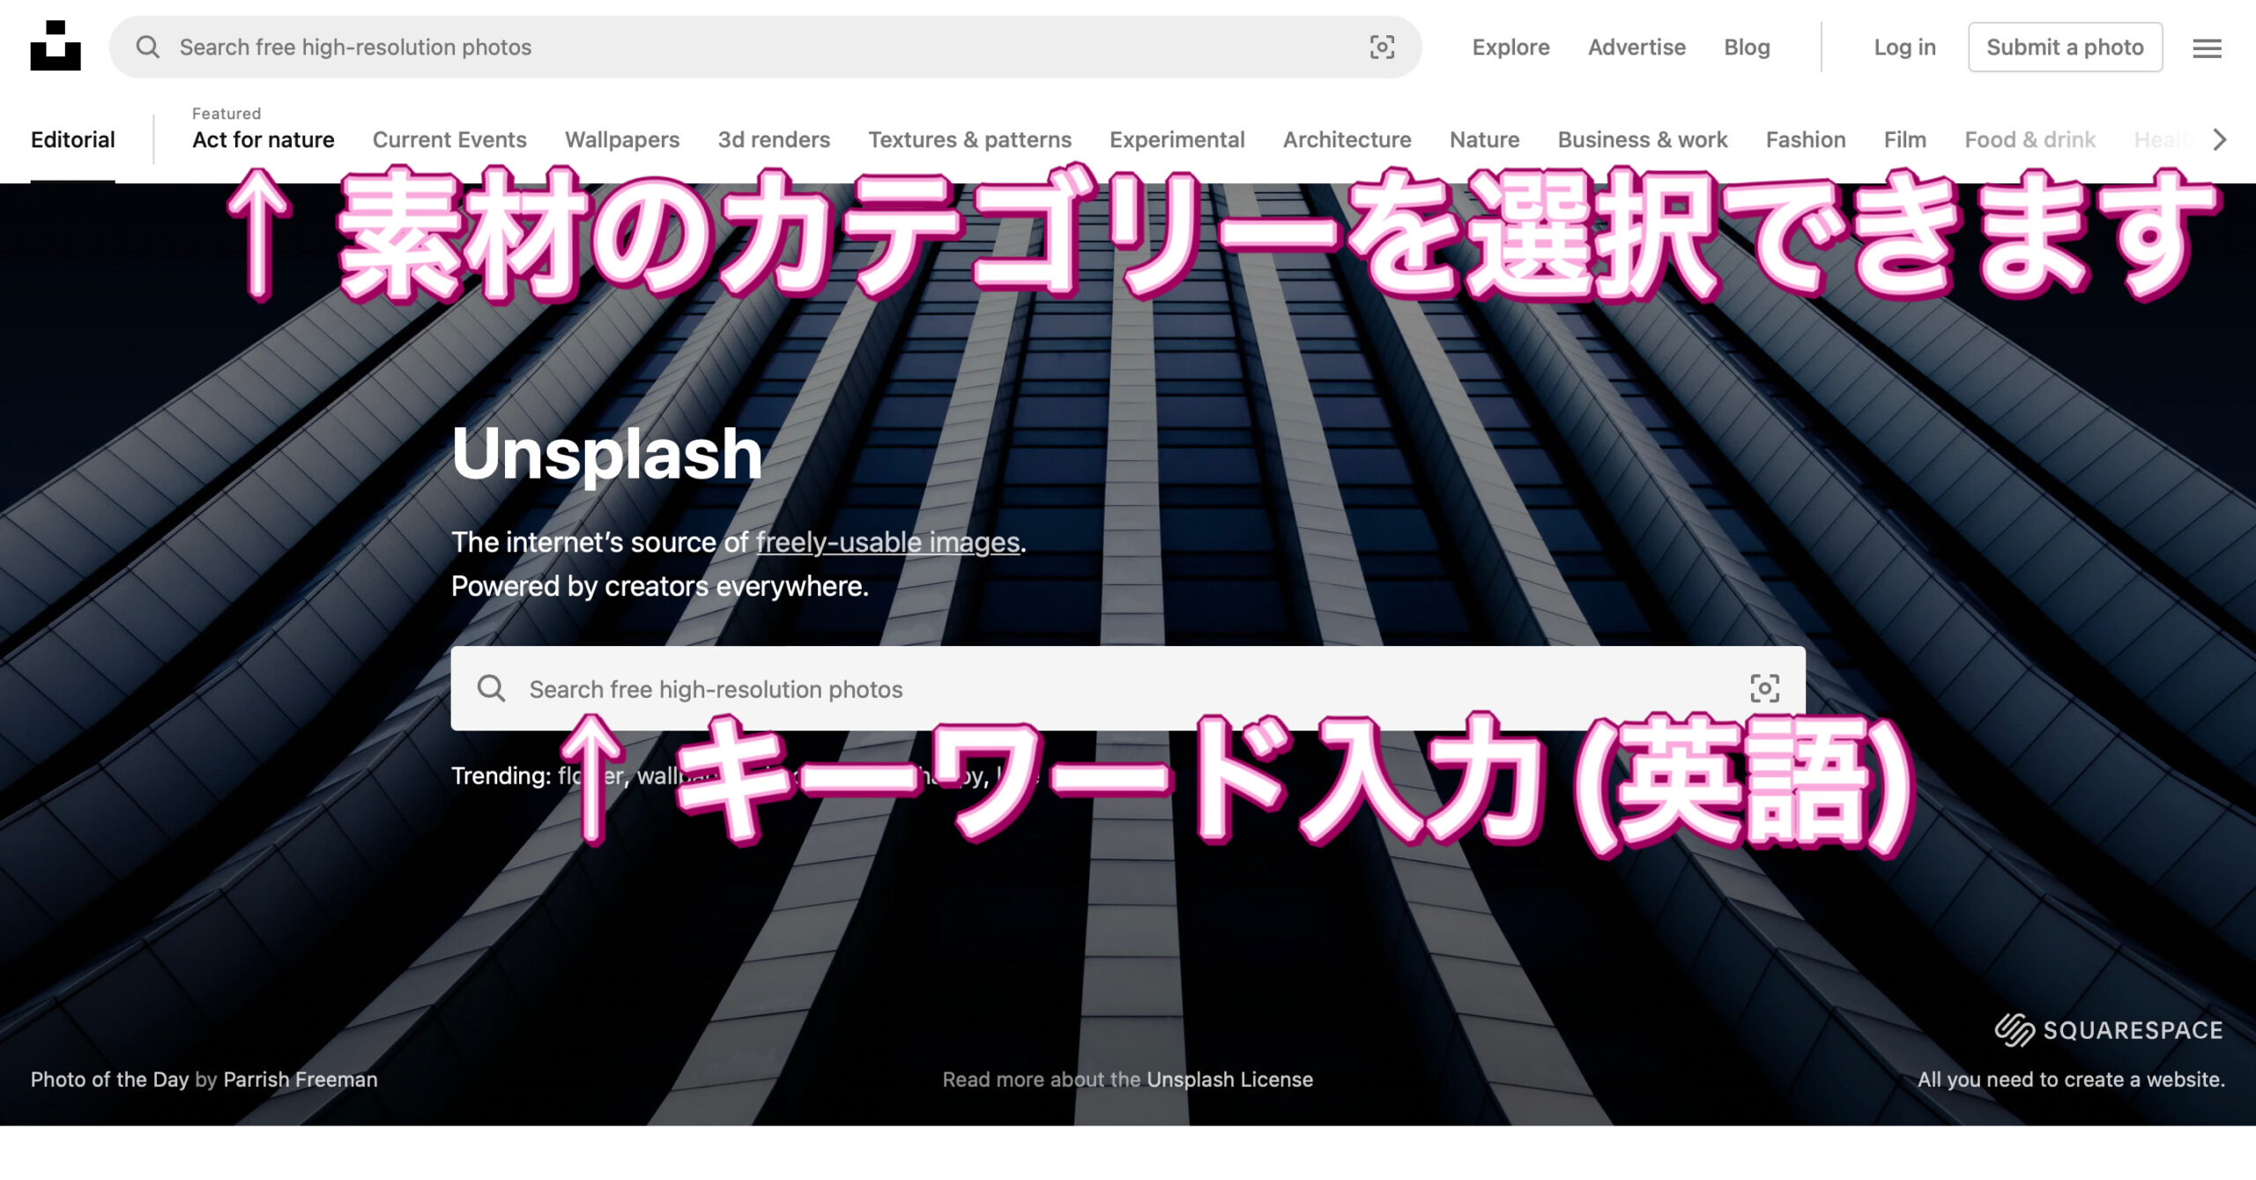
Task: Click the Explore link
Action: tap(1510, 47)
